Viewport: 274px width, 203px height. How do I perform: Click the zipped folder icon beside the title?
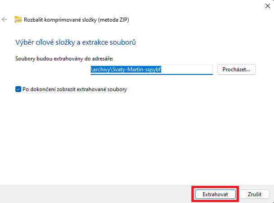pos(18,19)
